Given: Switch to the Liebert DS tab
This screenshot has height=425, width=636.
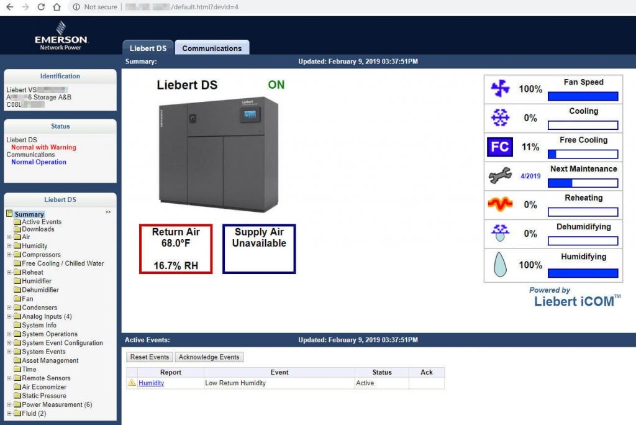Looking at the screenshot, I should [x=148, y=48].
